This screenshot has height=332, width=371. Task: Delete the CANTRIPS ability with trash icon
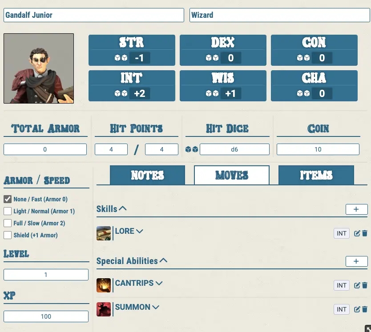coord(365,285)
